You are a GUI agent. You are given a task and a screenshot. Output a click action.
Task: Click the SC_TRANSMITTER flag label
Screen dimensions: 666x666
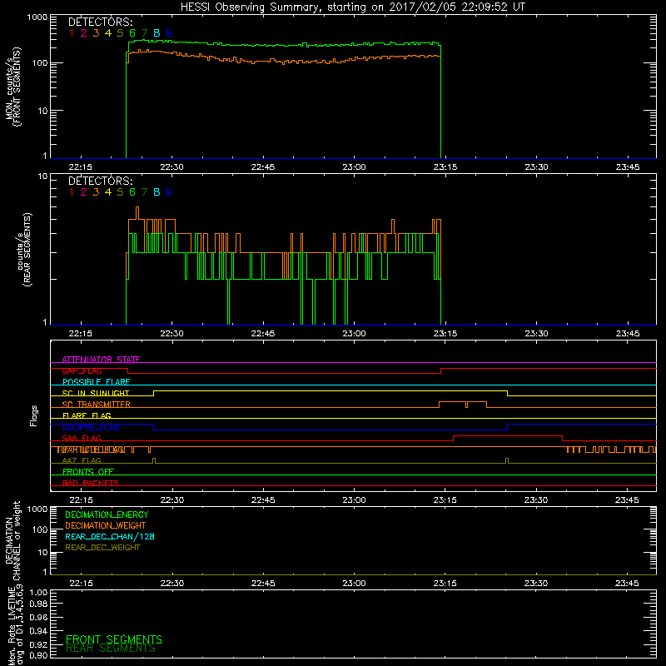[97, 405]
